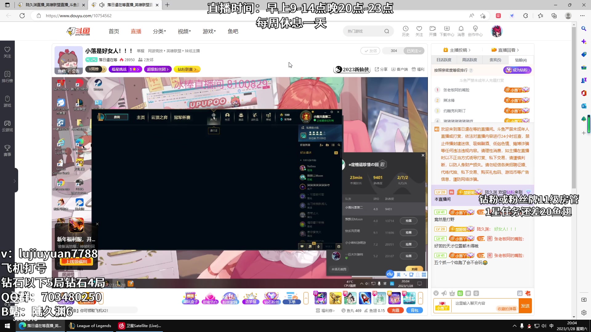Open 主播投稿 arrow link
This screenshot has width=591, height=332.
pyautogui.click(x=457, y=50)
